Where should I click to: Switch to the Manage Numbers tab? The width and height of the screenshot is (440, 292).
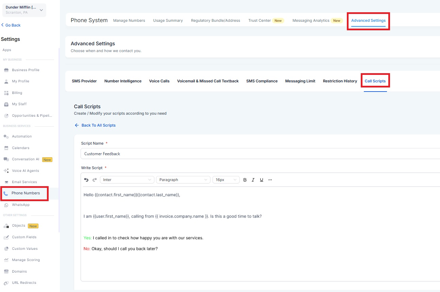[129, 20]
